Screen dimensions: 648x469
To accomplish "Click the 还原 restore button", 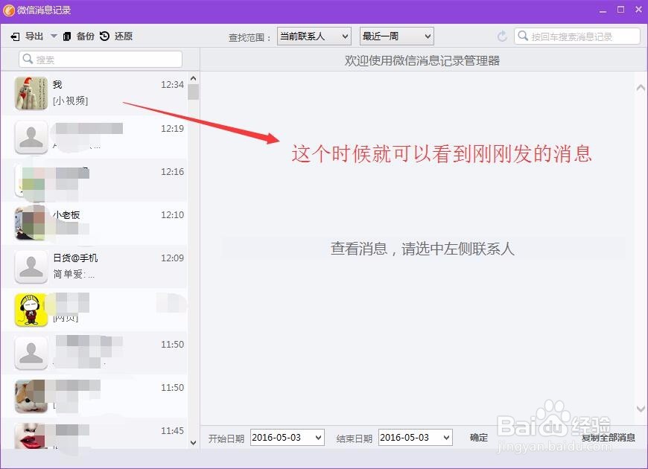I will 116,36.
